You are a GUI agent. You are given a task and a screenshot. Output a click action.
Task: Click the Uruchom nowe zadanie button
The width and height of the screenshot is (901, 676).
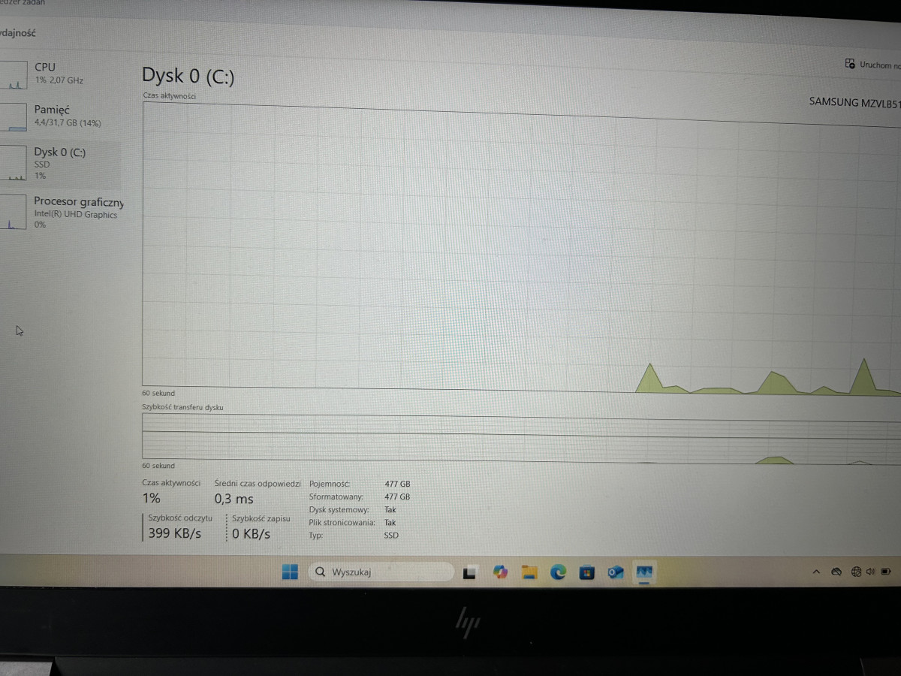click(x=872, y=65)
